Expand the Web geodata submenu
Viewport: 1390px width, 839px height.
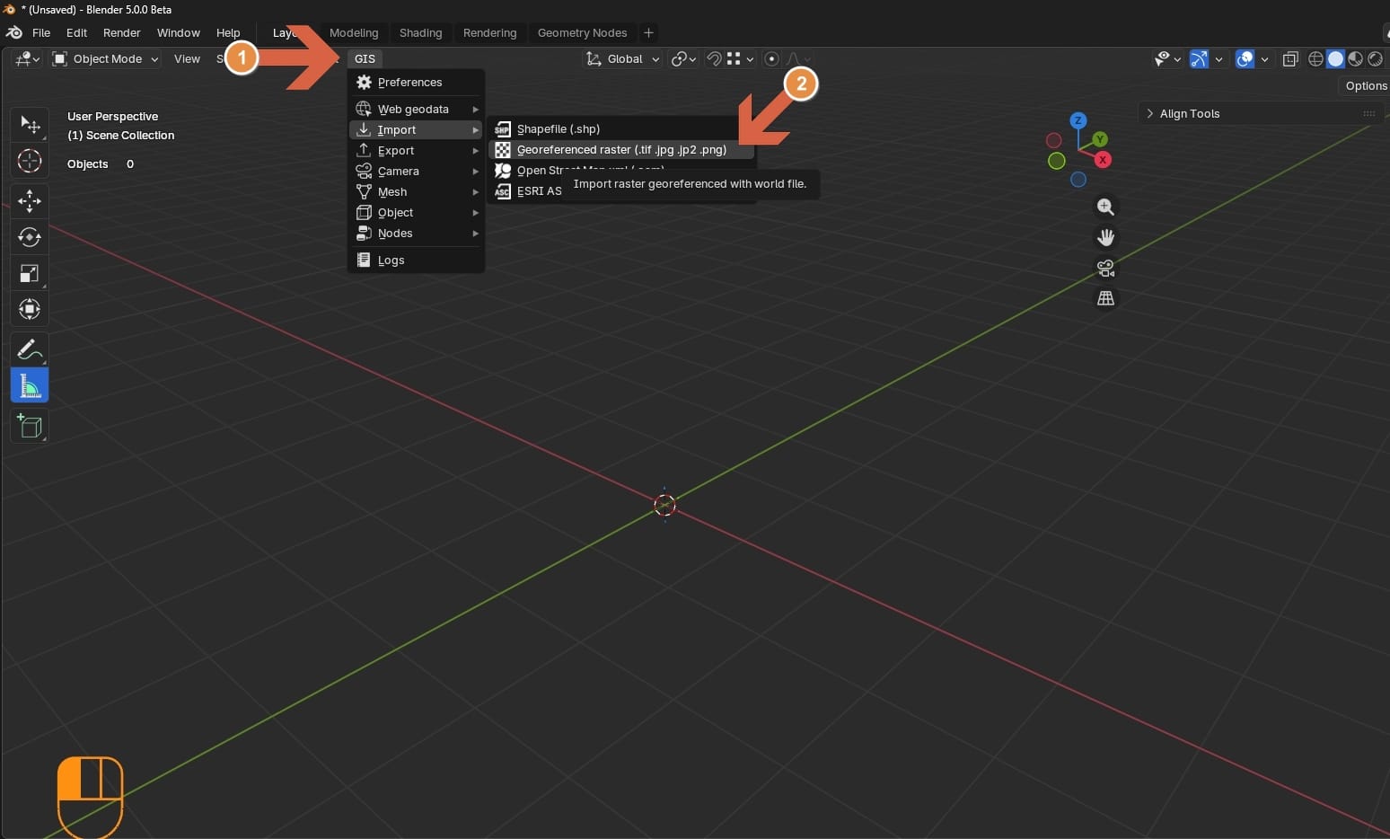[417, 110]
